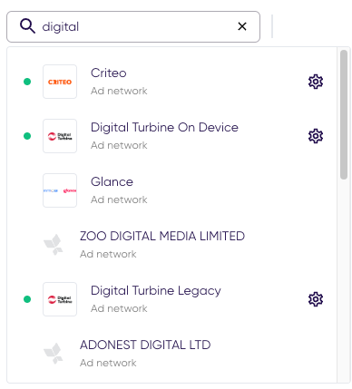352x389 pixels.
Task: Click the Criteo logo thumbnail
Action: (x=60, y=82)
